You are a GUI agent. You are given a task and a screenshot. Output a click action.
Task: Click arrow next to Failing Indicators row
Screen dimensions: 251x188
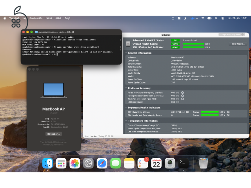[182, 96]
